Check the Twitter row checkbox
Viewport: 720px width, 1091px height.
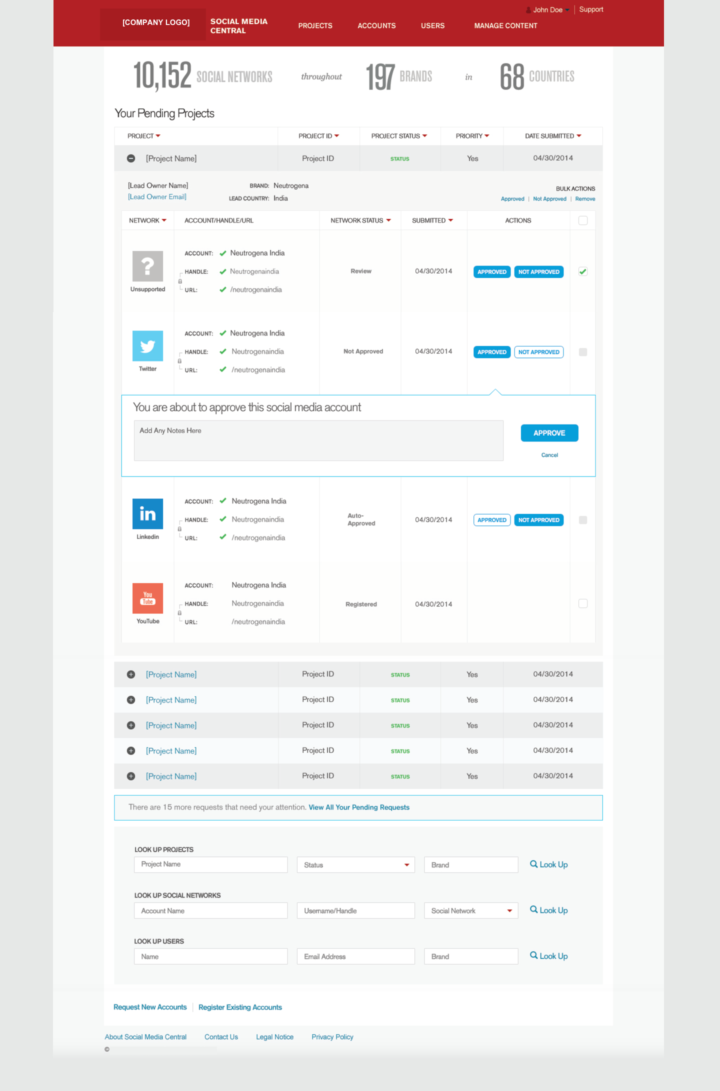583,352
